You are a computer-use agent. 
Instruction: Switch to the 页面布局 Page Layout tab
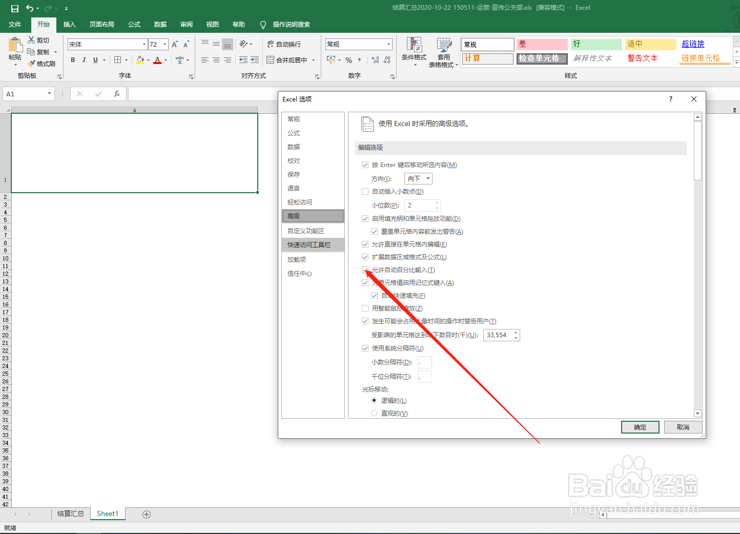(101, 25)
